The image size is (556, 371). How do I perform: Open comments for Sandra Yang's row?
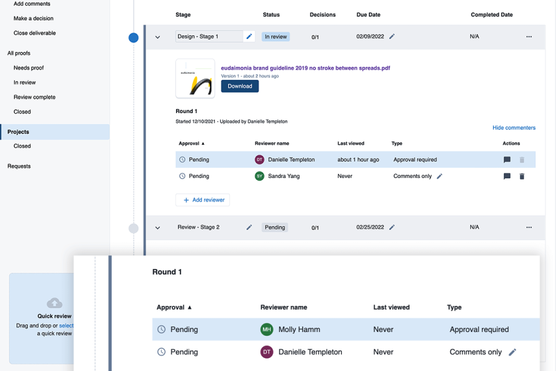pyautogui.click(x=507, y=176)
